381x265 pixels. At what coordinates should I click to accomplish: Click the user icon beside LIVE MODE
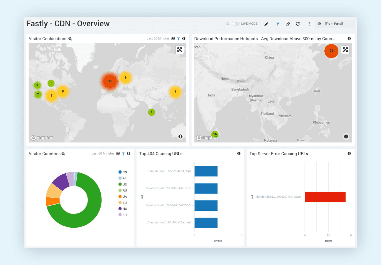(228, 24)
